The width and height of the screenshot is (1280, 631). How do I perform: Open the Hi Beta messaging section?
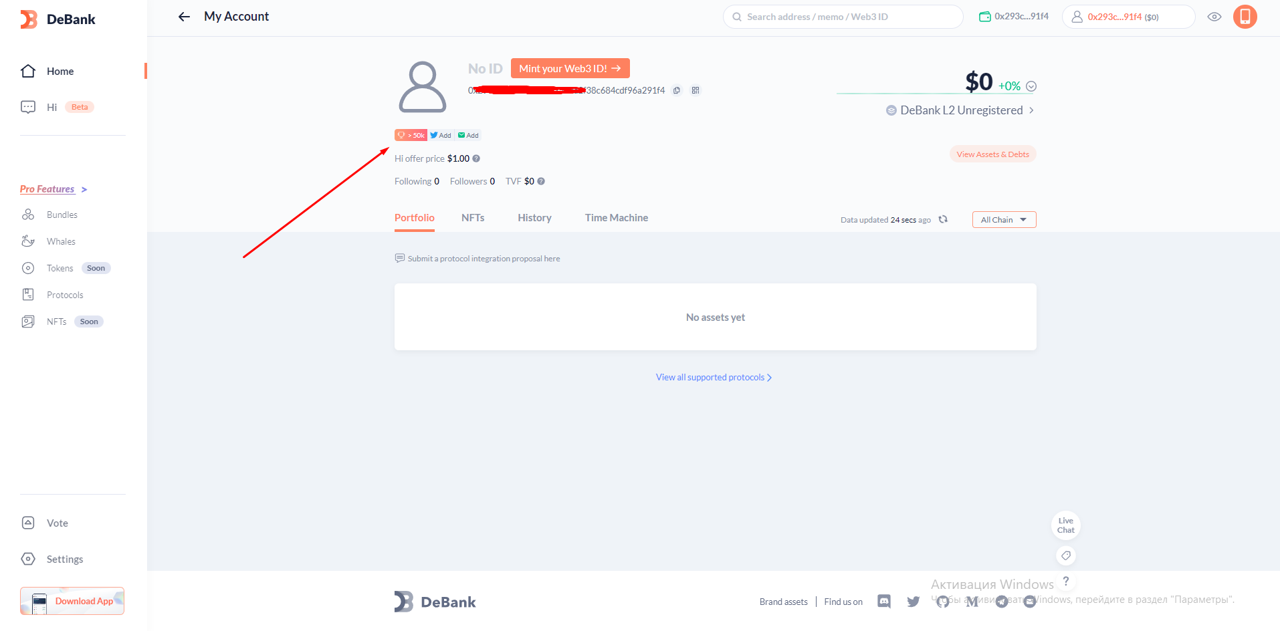[58, 107]
